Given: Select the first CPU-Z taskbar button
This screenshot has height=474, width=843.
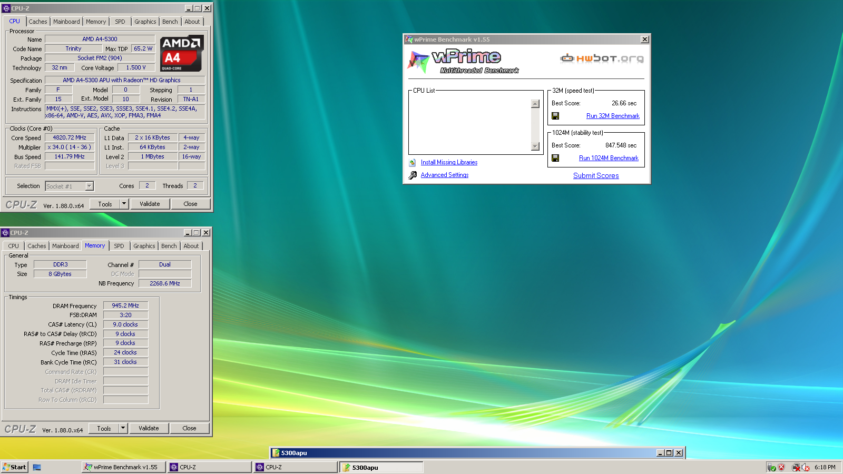Looking at the screenshot, I should point(210,467).
